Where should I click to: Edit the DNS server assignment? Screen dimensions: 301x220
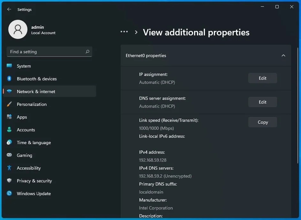pos(262,102)
